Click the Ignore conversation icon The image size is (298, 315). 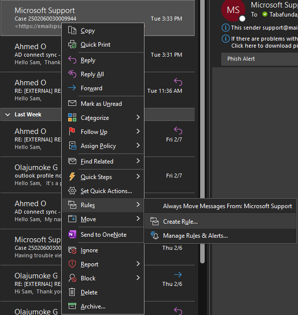point(72,250)
